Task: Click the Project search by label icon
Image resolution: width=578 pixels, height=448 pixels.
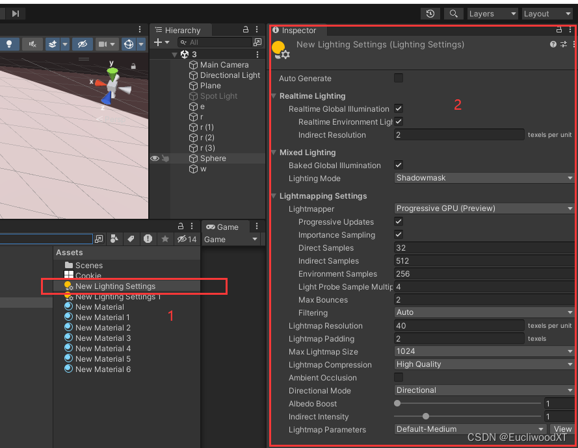Action: [131, 239]
